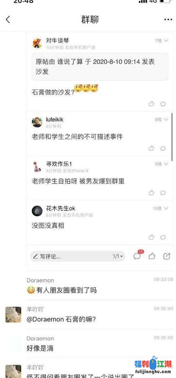Screen dimensions: 176x378
Task: Reply to the comment by 对牛谈琴
Action: coord(163,104)
